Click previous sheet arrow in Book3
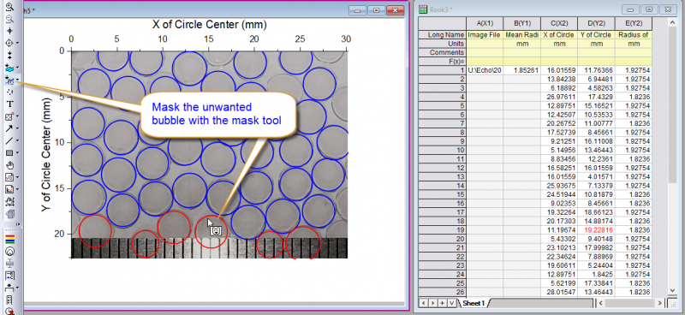This screenshot has height=315, width=685. click(424, 303)
